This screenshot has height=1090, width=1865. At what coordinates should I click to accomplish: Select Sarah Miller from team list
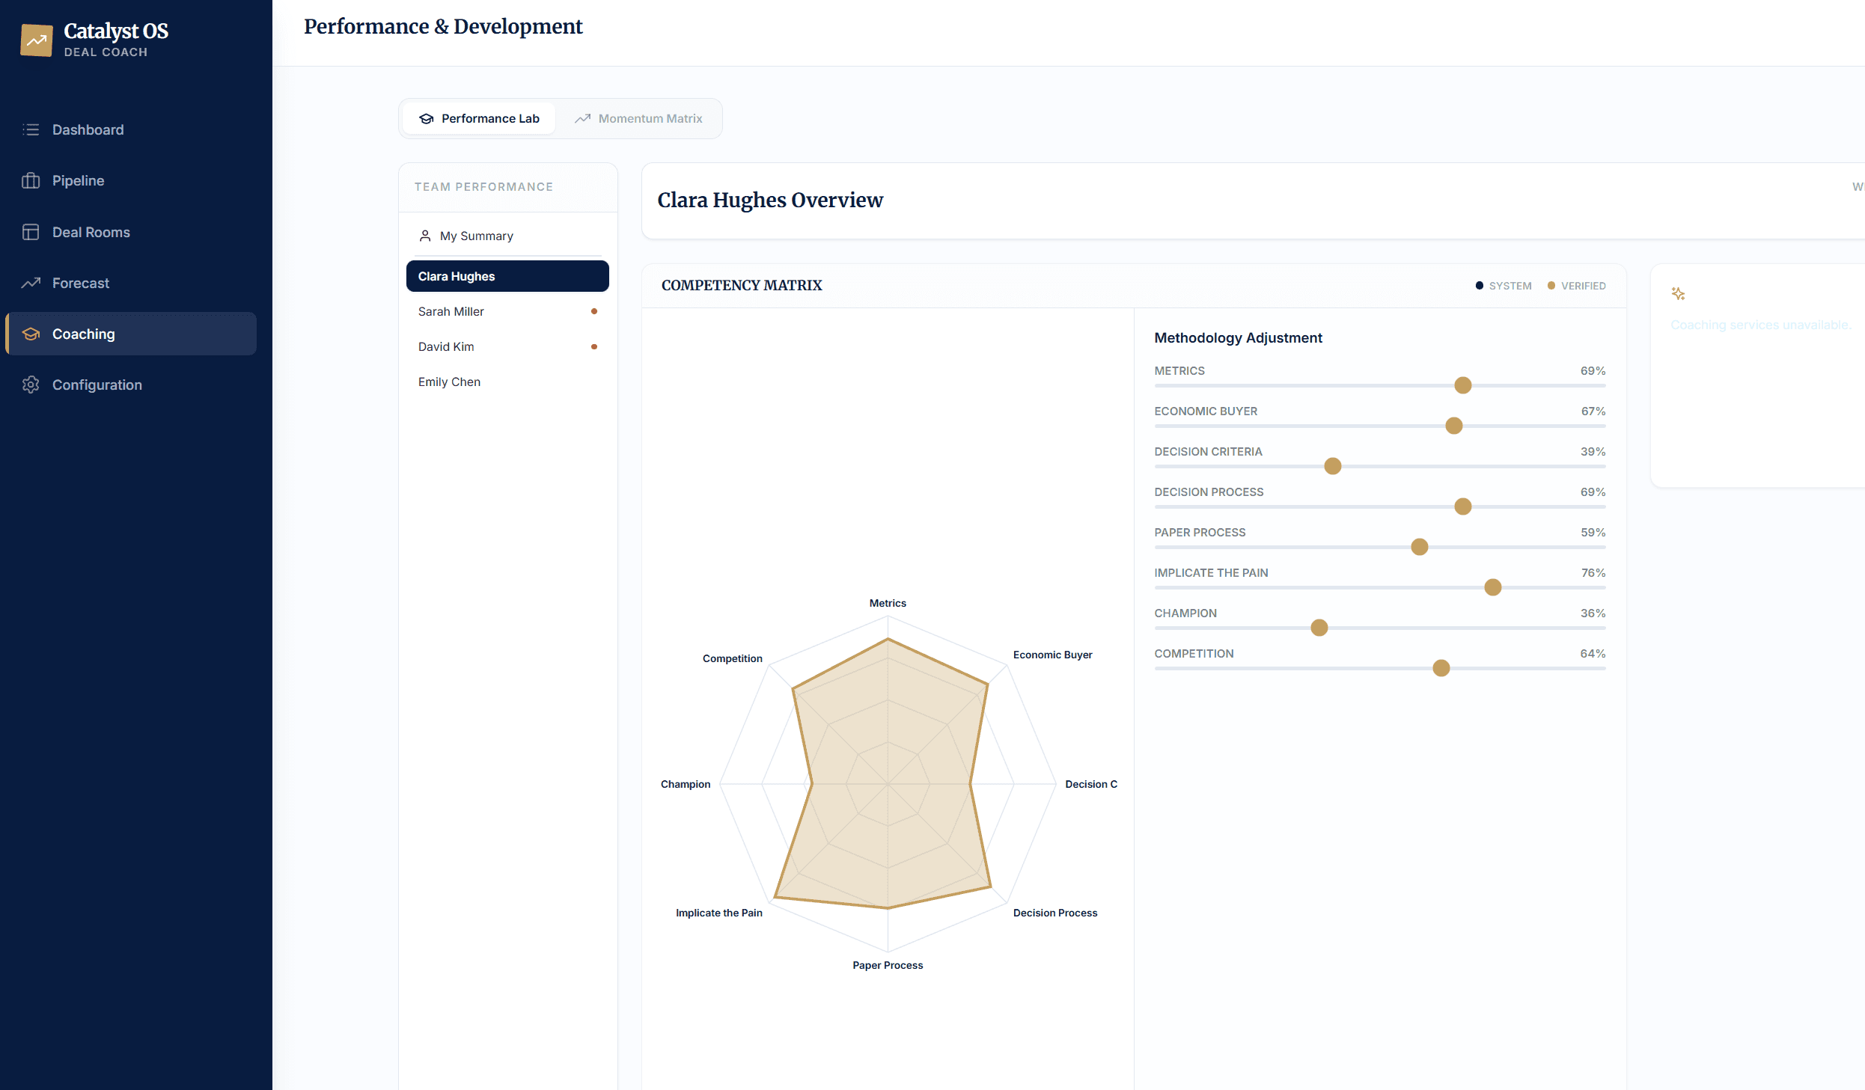[x=451, y=311]
